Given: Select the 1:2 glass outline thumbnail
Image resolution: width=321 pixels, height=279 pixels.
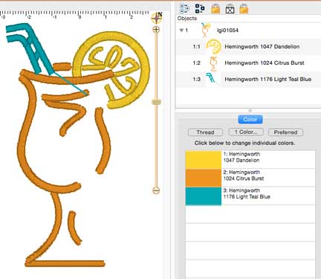Looking at the screenshot, I should (x=213, y=63).
